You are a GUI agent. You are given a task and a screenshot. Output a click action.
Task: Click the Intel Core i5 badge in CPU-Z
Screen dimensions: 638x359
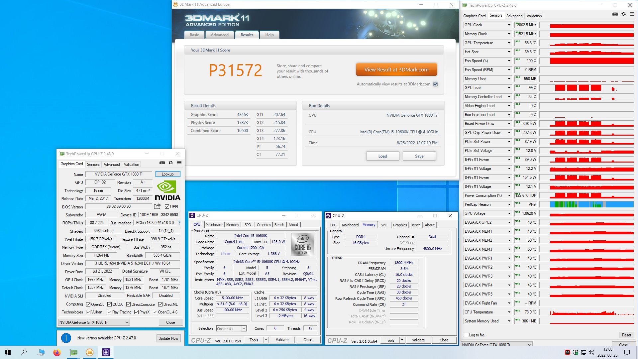(302, 244)
